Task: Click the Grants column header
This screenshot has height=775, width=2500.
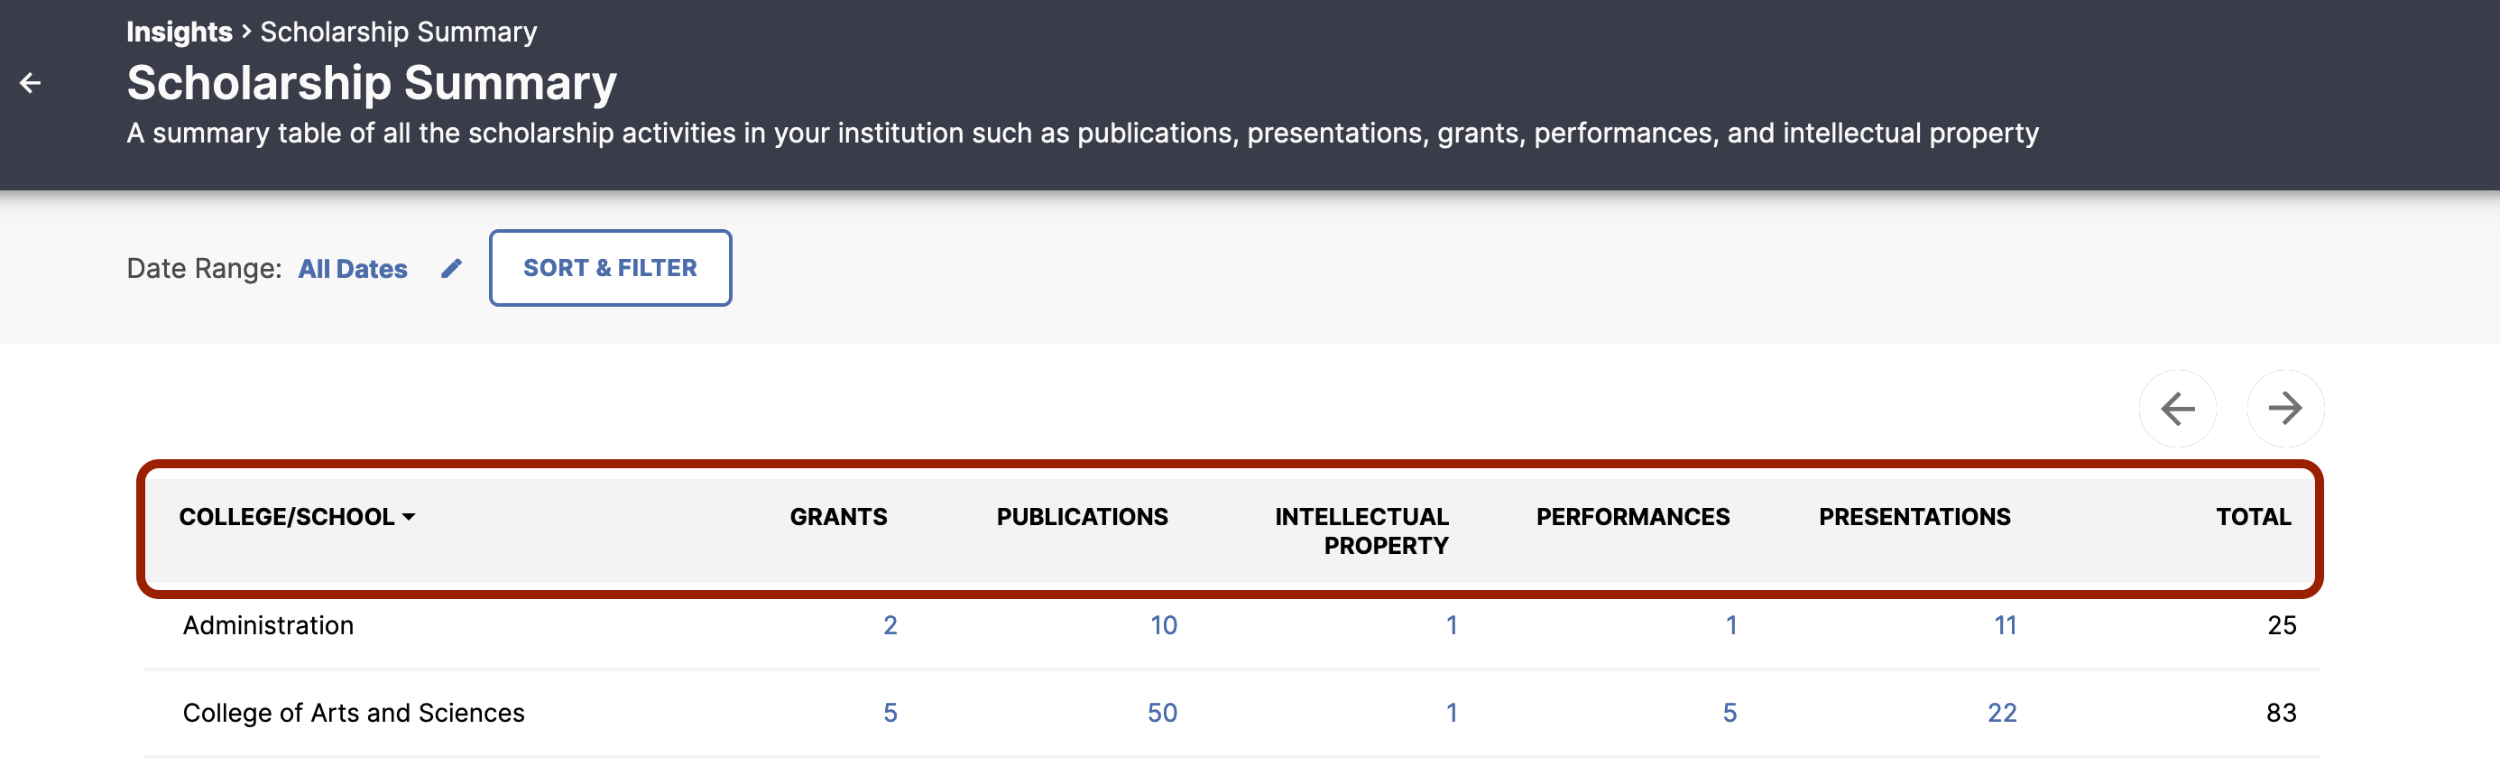Action: (837, 517)
